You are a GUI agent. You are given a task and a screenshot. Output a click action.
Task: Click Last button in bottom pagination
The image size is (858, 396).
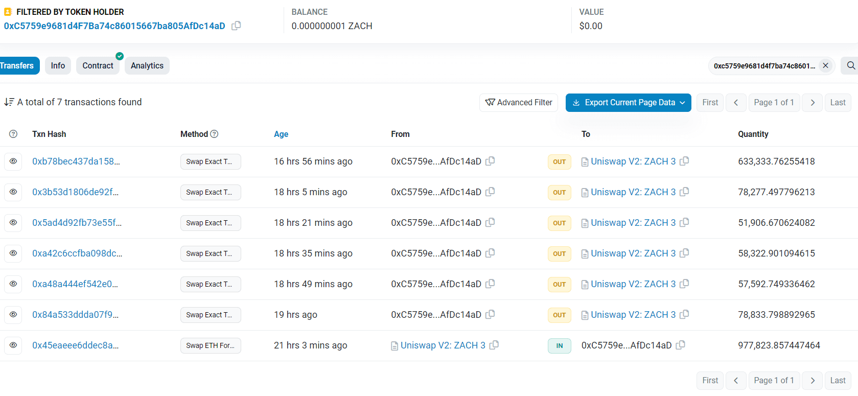coord(838,381)
